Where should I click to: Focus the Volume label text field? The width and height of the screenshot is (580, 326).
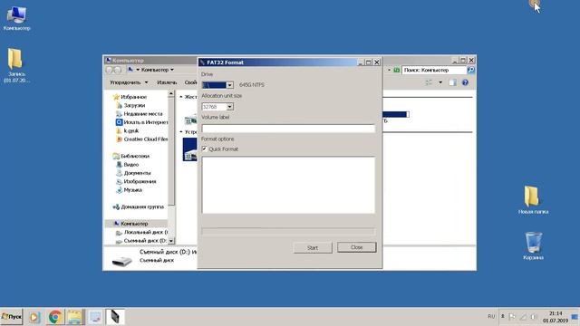click(288, 129)
